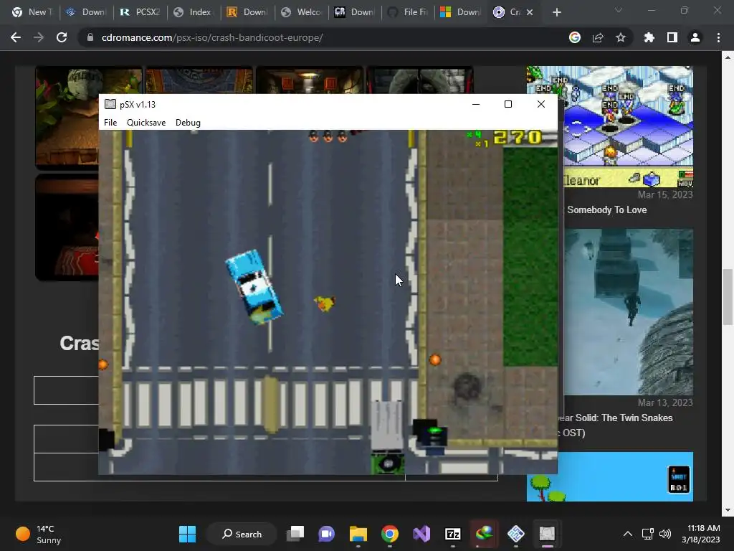View site information lock icon
This screenshot has height=551, width=734.
click(90, 37)
